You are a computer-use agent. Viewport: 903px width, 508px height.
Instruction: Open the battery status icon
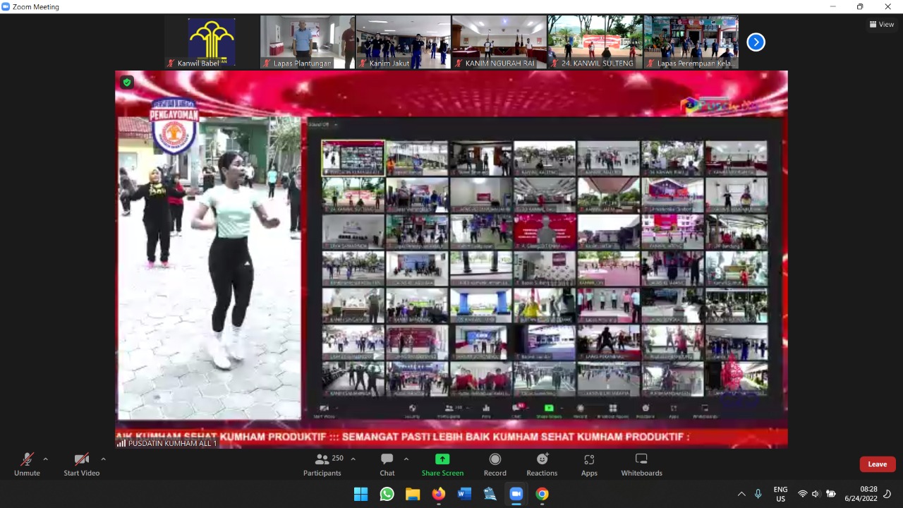[832, 494]
